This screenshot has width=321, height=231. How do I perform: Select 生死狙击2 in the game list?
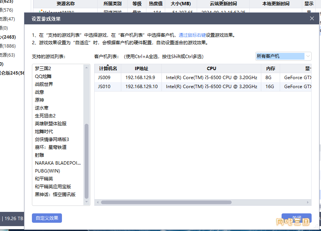45,116
